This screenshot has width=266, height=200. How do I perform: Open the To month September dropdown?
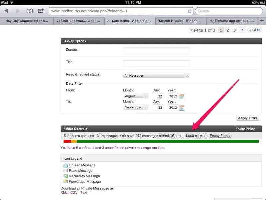(137, 108)
